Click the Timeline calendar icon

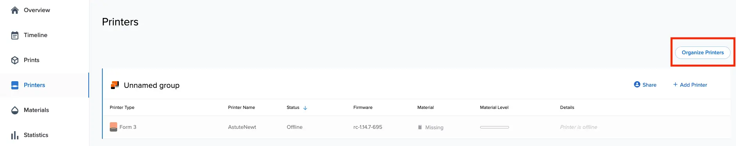(15, 35)
